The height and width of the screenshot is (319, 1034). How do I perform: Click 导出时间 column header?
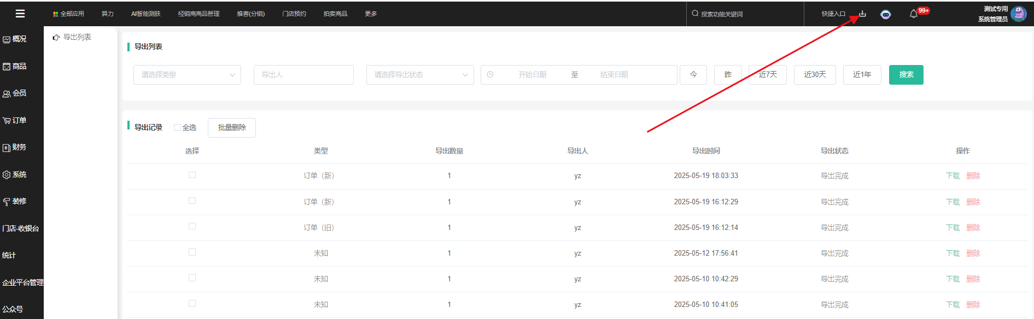(706, 151)
